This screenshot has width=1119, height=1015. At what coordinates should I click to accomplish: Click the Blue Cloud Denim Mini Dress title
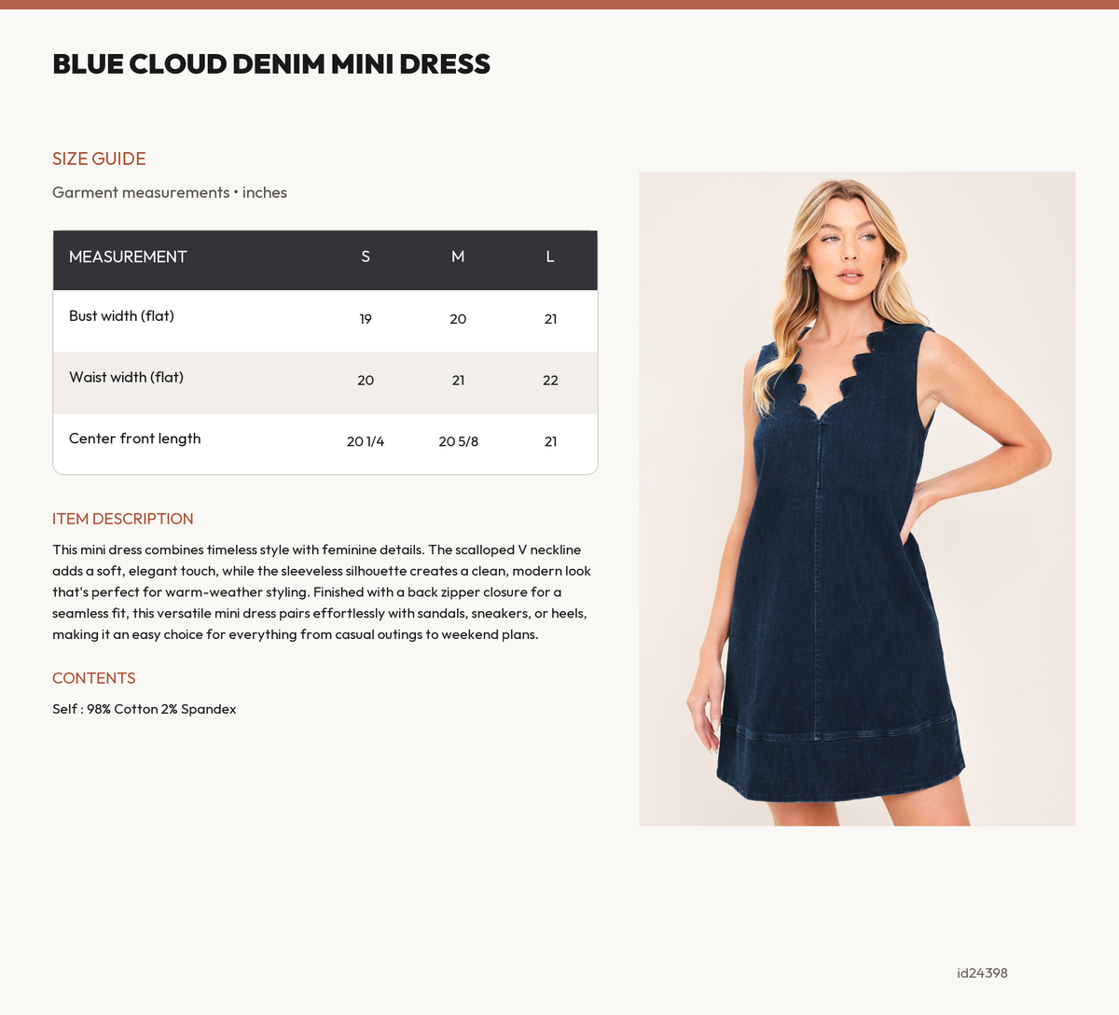[271, 64]
